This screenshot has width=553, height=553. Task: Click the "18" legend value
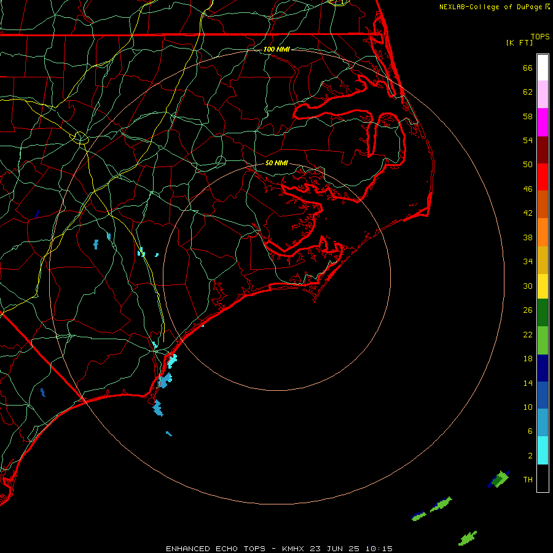[528, 359]
